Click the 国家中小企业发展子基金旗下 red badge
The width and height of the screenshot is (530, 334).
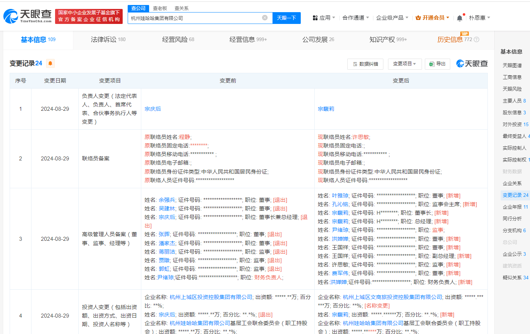pyautogui.click(x=89, y=16)
